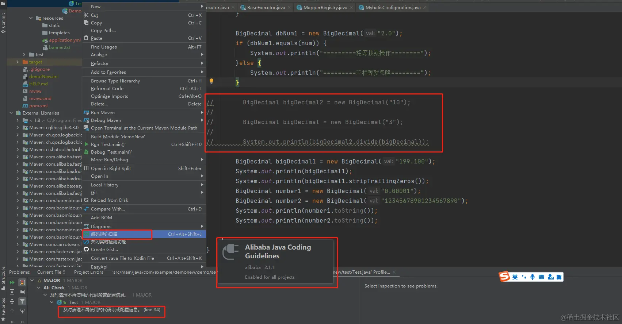This screenshot has width=622, height=324.
Task: Toggle Group by Directory button in Problems toolbar
Action: tap(22, 292)
